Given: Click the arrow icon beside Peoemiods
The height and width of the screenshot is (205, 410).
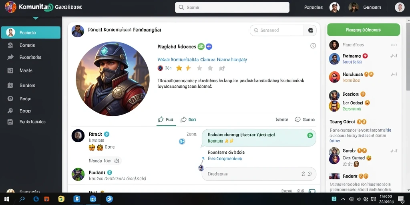Looking at the screenshot, I should click(10, 57).
